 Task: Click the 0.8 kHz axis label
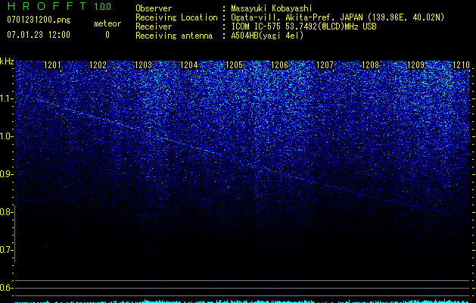(6, 212)
